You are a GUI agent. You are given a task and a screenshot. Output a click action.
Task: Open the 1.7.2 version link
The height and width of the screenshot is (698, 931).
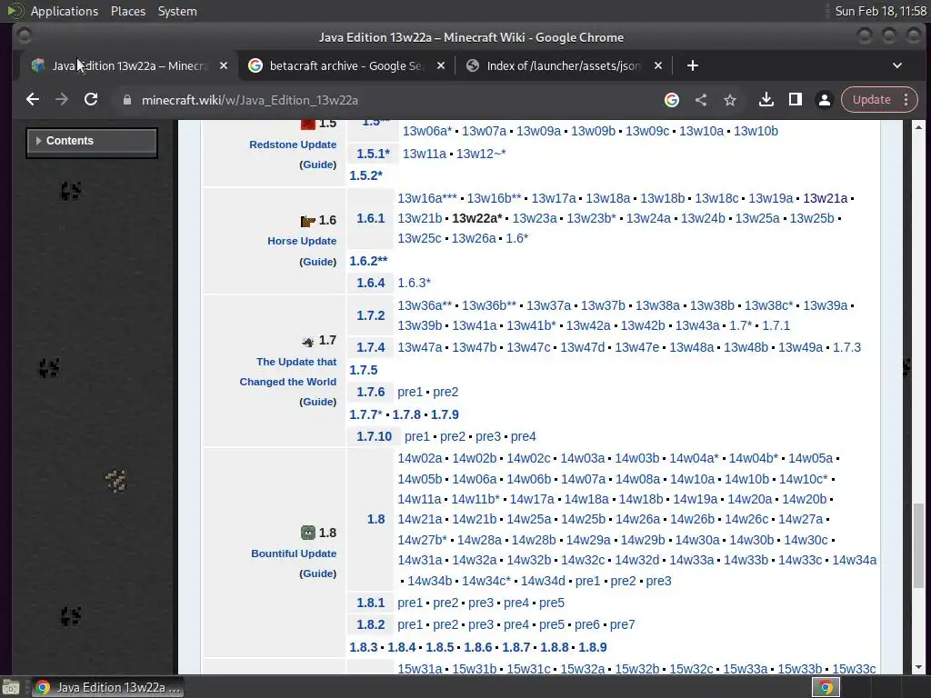[371, 315]
